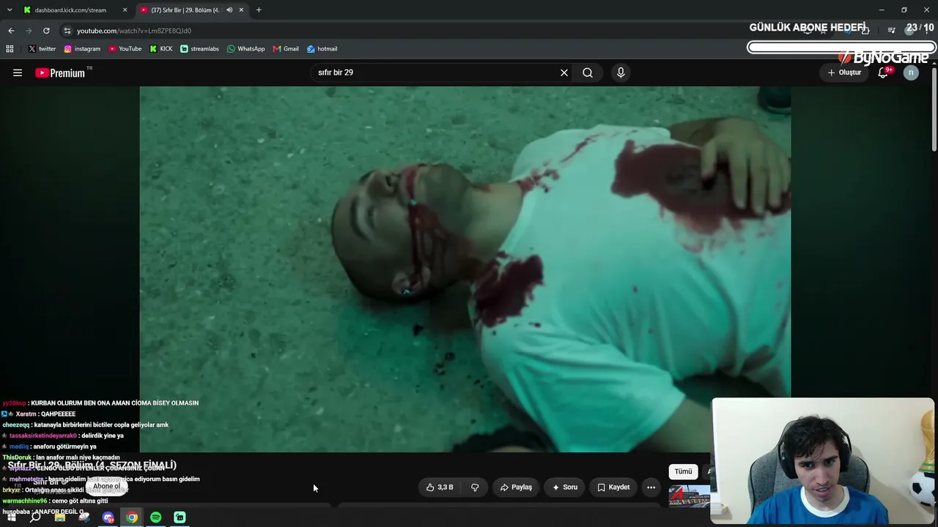Close the Sıfır Bir YouTube tab
The width and height of the screenshot is (938, 527).
tap(241, 10)
